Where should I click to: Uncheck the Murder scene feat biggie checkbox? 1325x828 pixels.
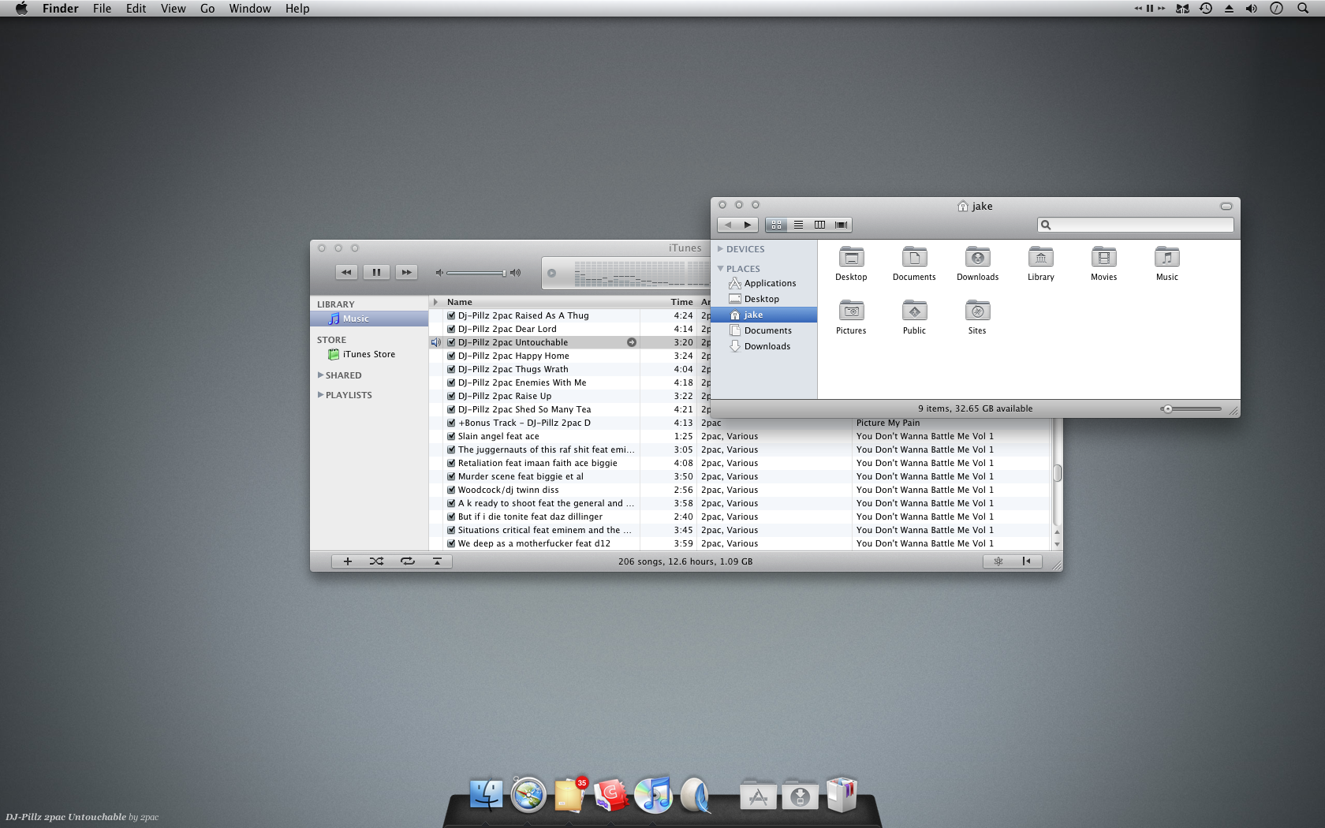click(x=451, y=476)
